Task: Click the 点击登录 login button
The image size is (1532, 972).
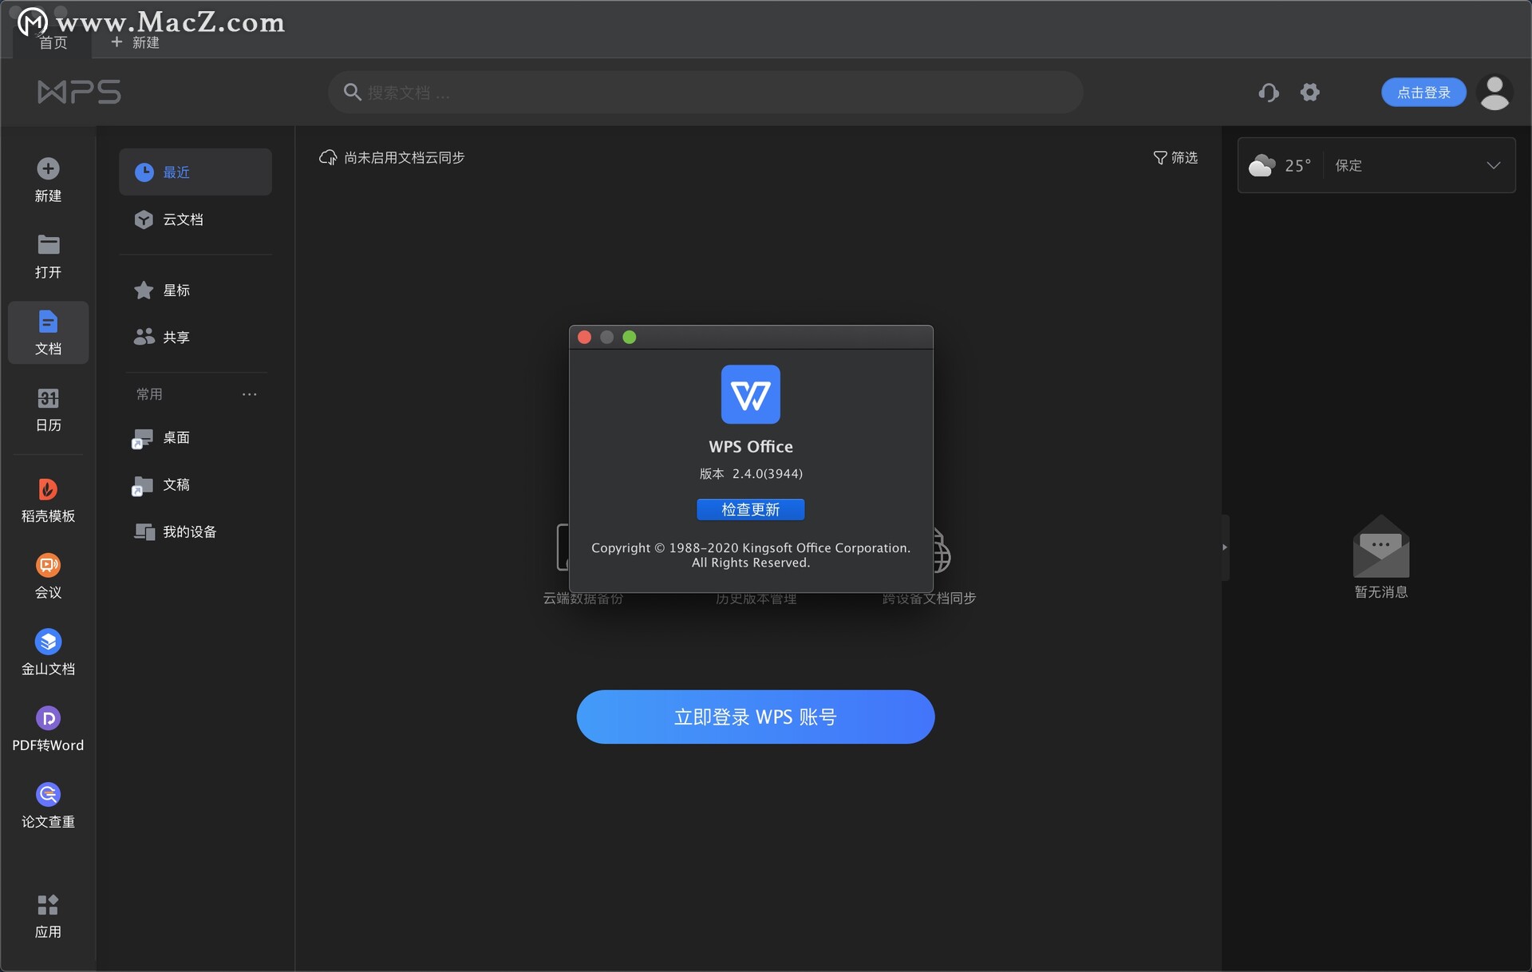Action: [1423, 93]
